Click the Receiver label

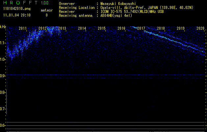coord(67,12)
